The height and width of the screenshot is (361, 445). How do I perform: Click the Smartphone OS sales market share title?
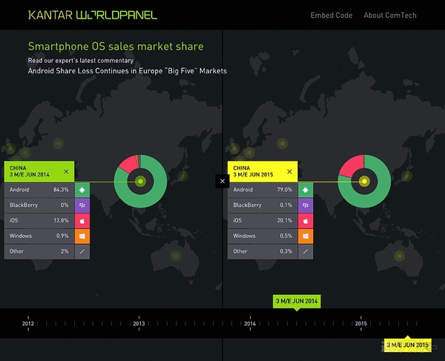(x=116, y=46)
